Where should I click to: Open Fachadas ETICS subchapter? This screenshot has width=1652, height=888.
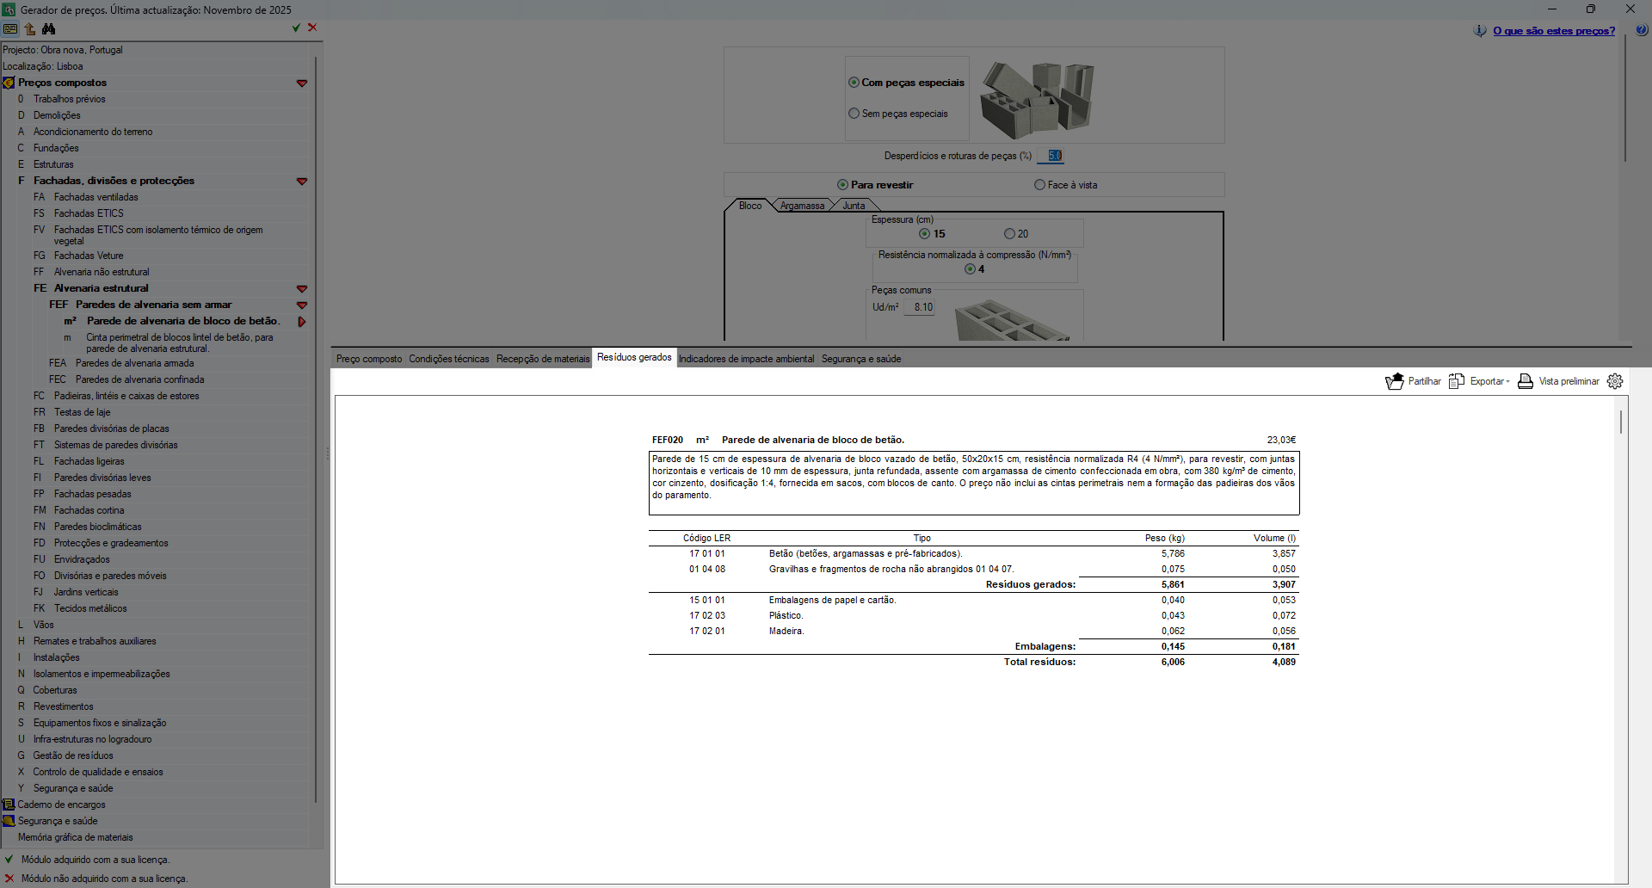click(x=89, y=213)
